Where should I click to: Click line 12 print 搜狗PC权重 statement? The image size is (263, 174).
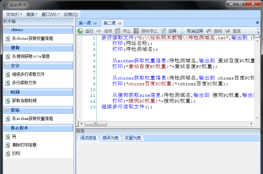[x=154, y=101]
